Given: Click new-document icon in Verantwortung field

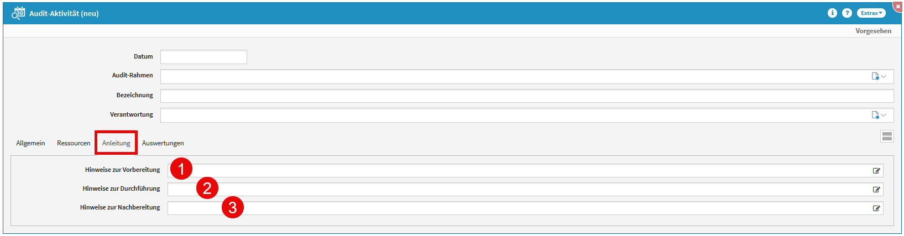Looking at the screenshot, I should (875, 115).
